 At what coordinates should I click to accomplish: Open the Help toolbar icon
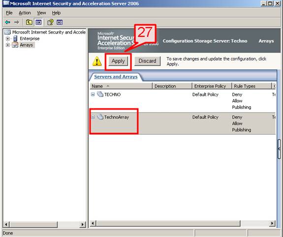[x=50, y=22]
